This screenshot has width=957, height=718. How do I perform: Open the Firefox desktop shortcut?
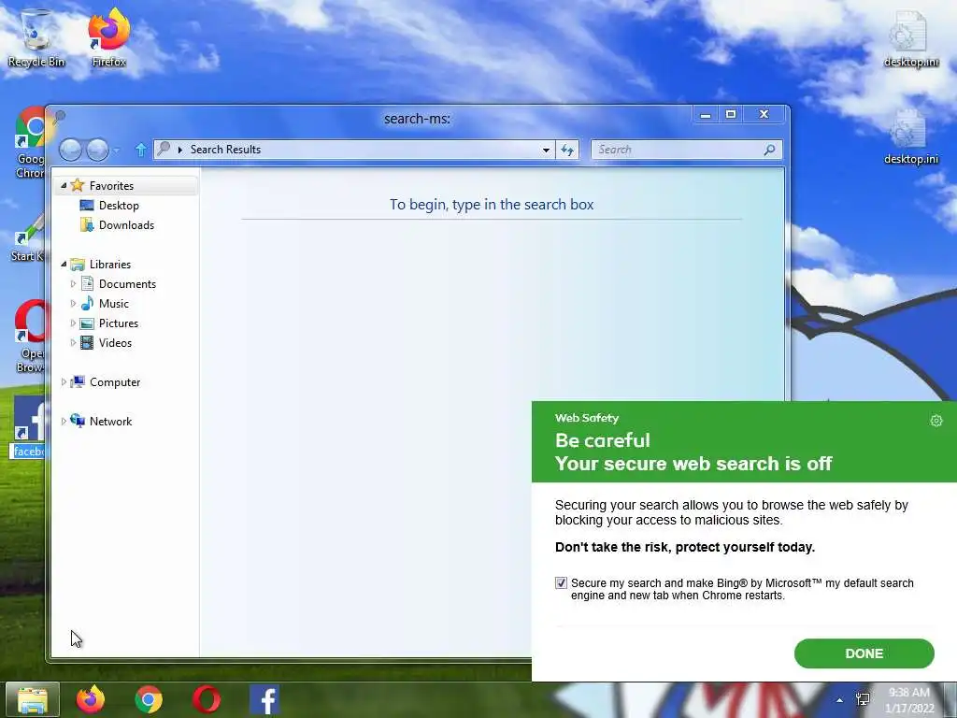pos(108,37)
